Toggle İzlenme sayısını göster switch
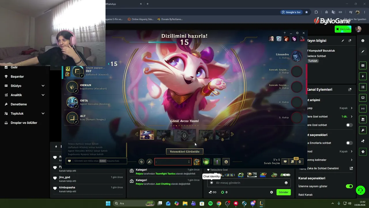The width and height of the screenshot is (369, 208). [x=349, y=186]
